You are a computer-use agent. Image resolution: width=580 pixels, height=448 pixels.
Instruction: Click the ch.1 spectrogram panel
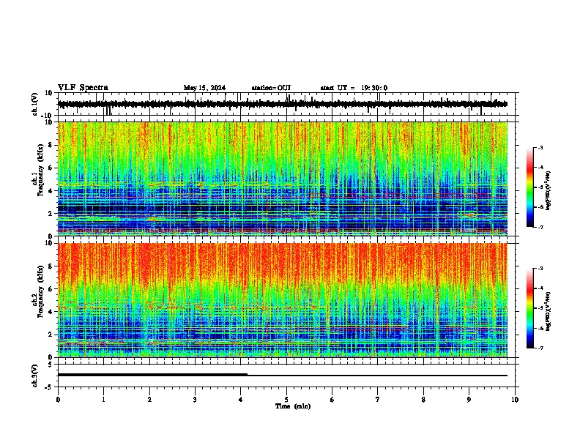(x=283, y=179)
